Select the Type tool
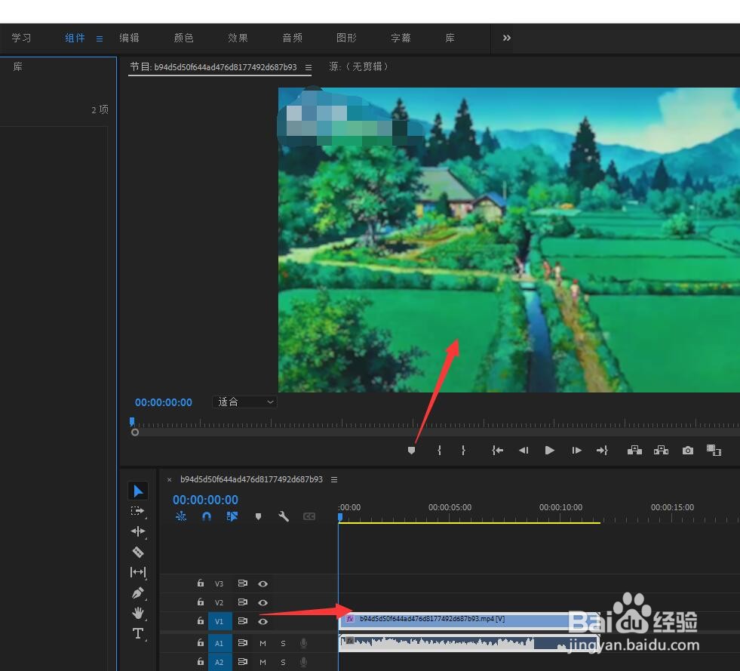This screenshot has height=671, width=740. coord(138,633)
